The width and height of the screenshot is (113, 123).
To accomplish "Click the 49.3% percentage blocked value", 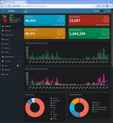I will click(x=30, y=34).
